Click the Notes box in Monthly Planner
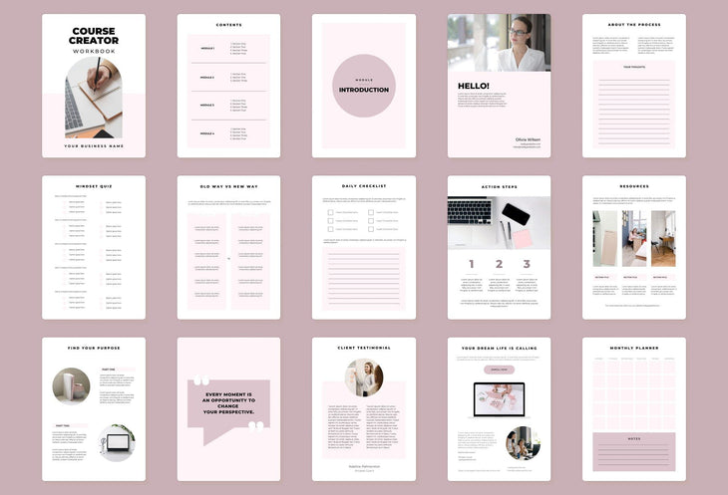 point(633,452)
